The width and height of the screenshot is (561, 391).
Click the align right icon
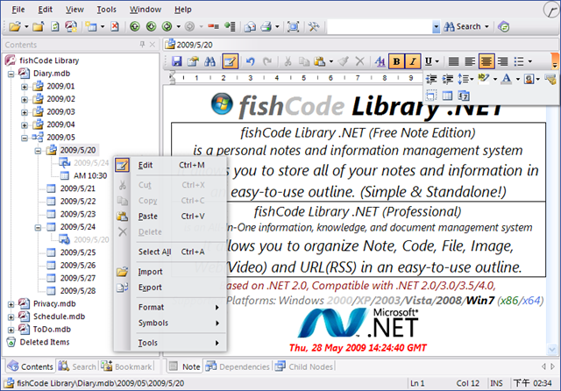click(x=502, y=61)
